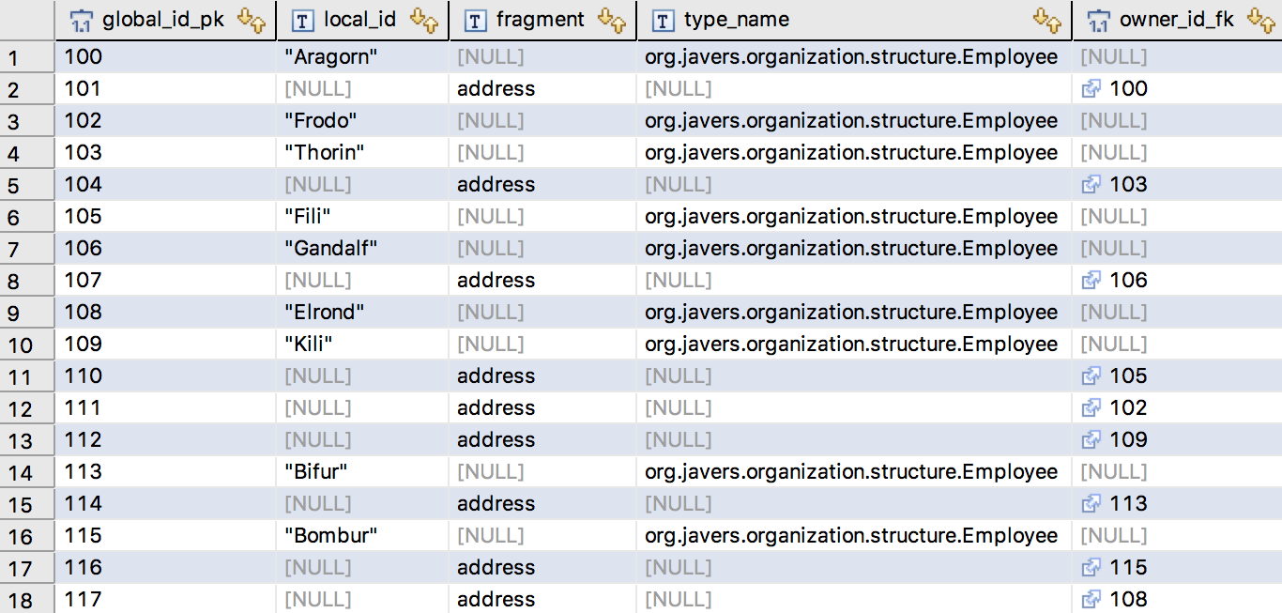The image size is (1282, 613).
Task: Click the type_name text type icon
Action: click(664, 20)
